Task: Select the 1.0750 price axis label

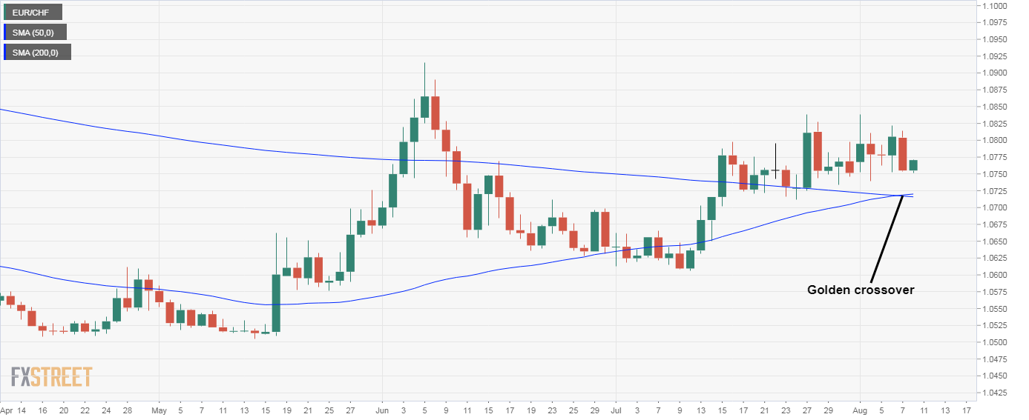Action: (x=993, y=174)
